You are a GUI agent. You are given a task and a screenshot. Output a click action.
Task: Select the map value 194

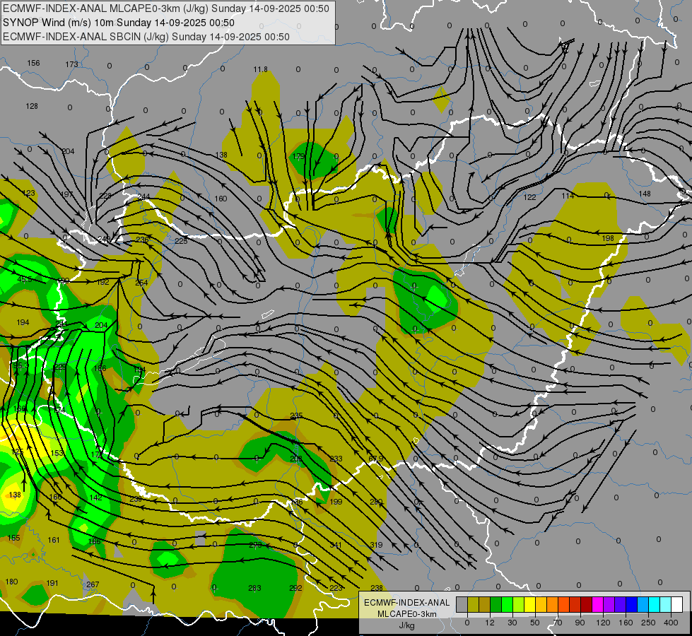point(23,322)
